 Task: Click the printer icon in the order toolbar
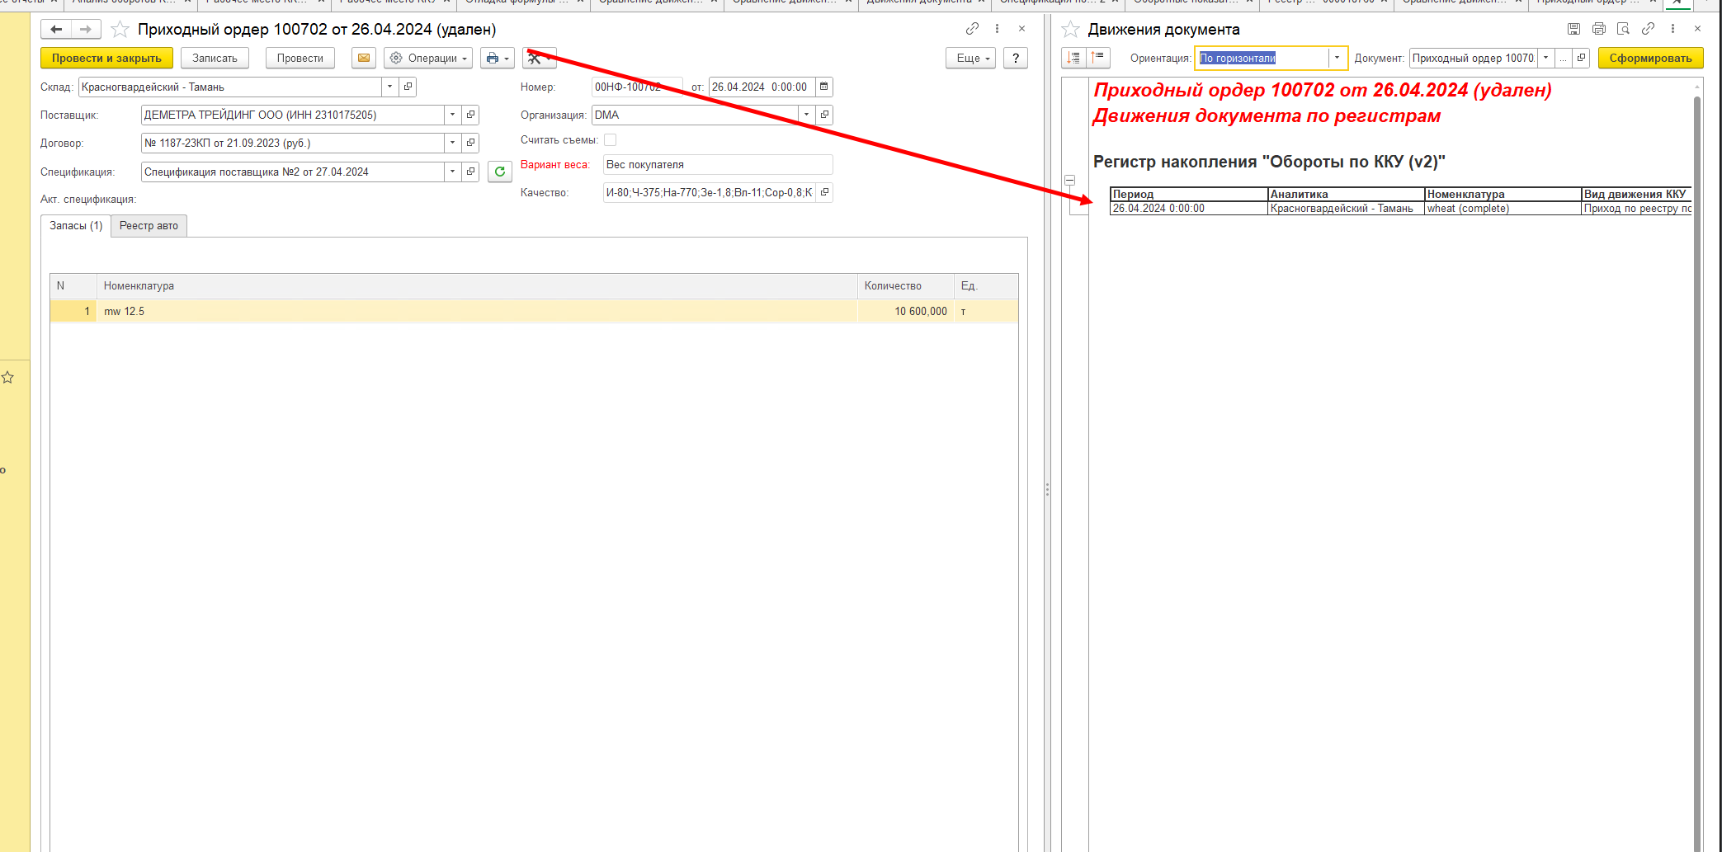point(493,58)
